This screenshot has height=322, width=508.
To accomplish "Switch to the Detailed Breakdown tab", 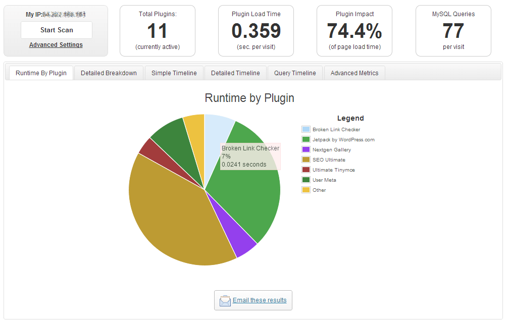I will click(108, 73).
